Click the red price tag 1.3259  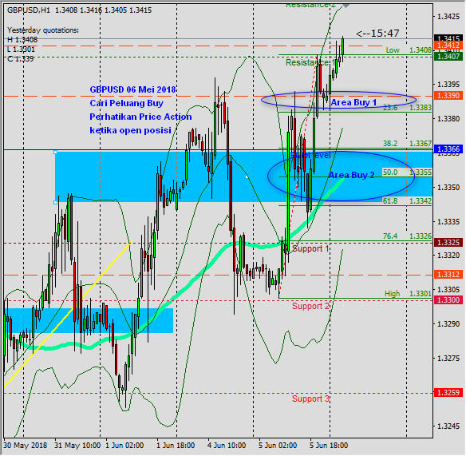coord(448,393)
